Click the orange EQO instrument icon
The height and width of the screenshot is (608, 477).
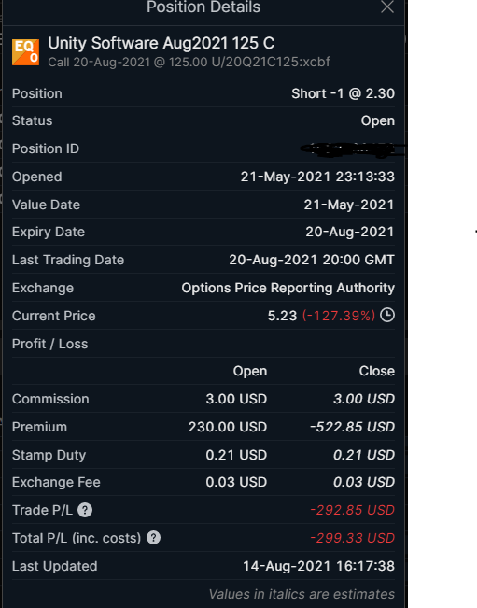(x=25, y=52)
